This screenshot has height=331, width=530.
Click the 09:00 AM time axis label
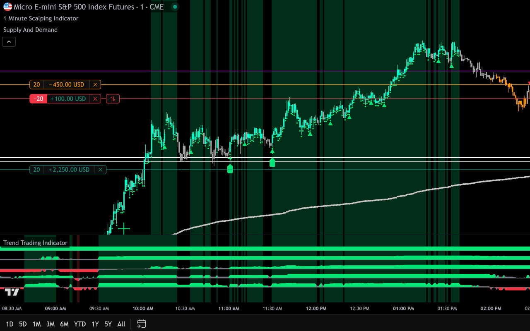[56, 309]
